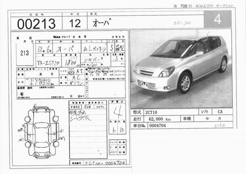Image resolution: width=246 pixels, height=174 pixels.
Task: Select the exterior grade letter B
Action: click(122, 130)
